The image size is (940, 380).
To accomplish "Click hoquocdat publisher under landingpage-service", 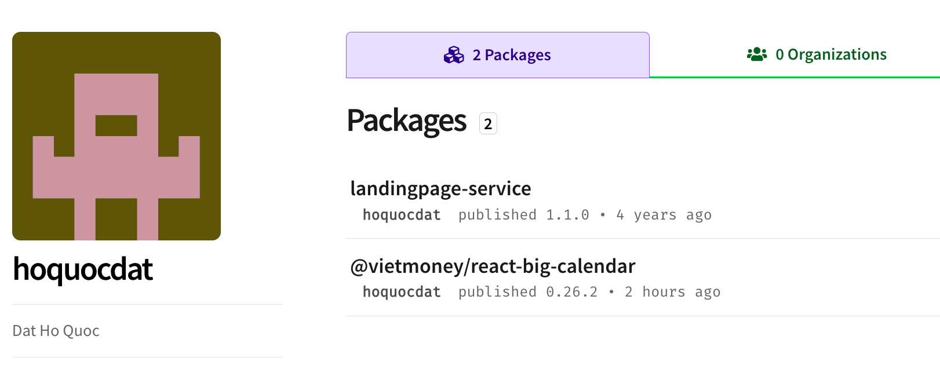I will pyautogui.click(x=402, y=215).
